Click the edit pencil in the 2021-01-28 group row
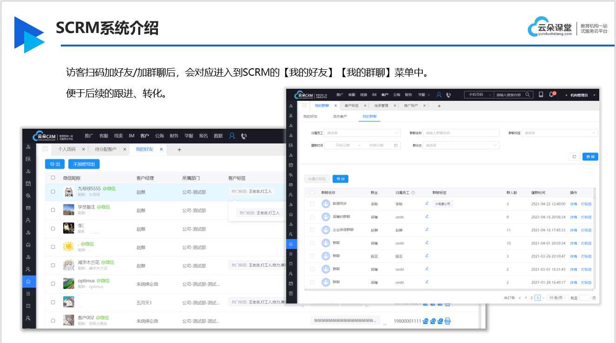The image size is (616, 343). (x=426, y=282)
